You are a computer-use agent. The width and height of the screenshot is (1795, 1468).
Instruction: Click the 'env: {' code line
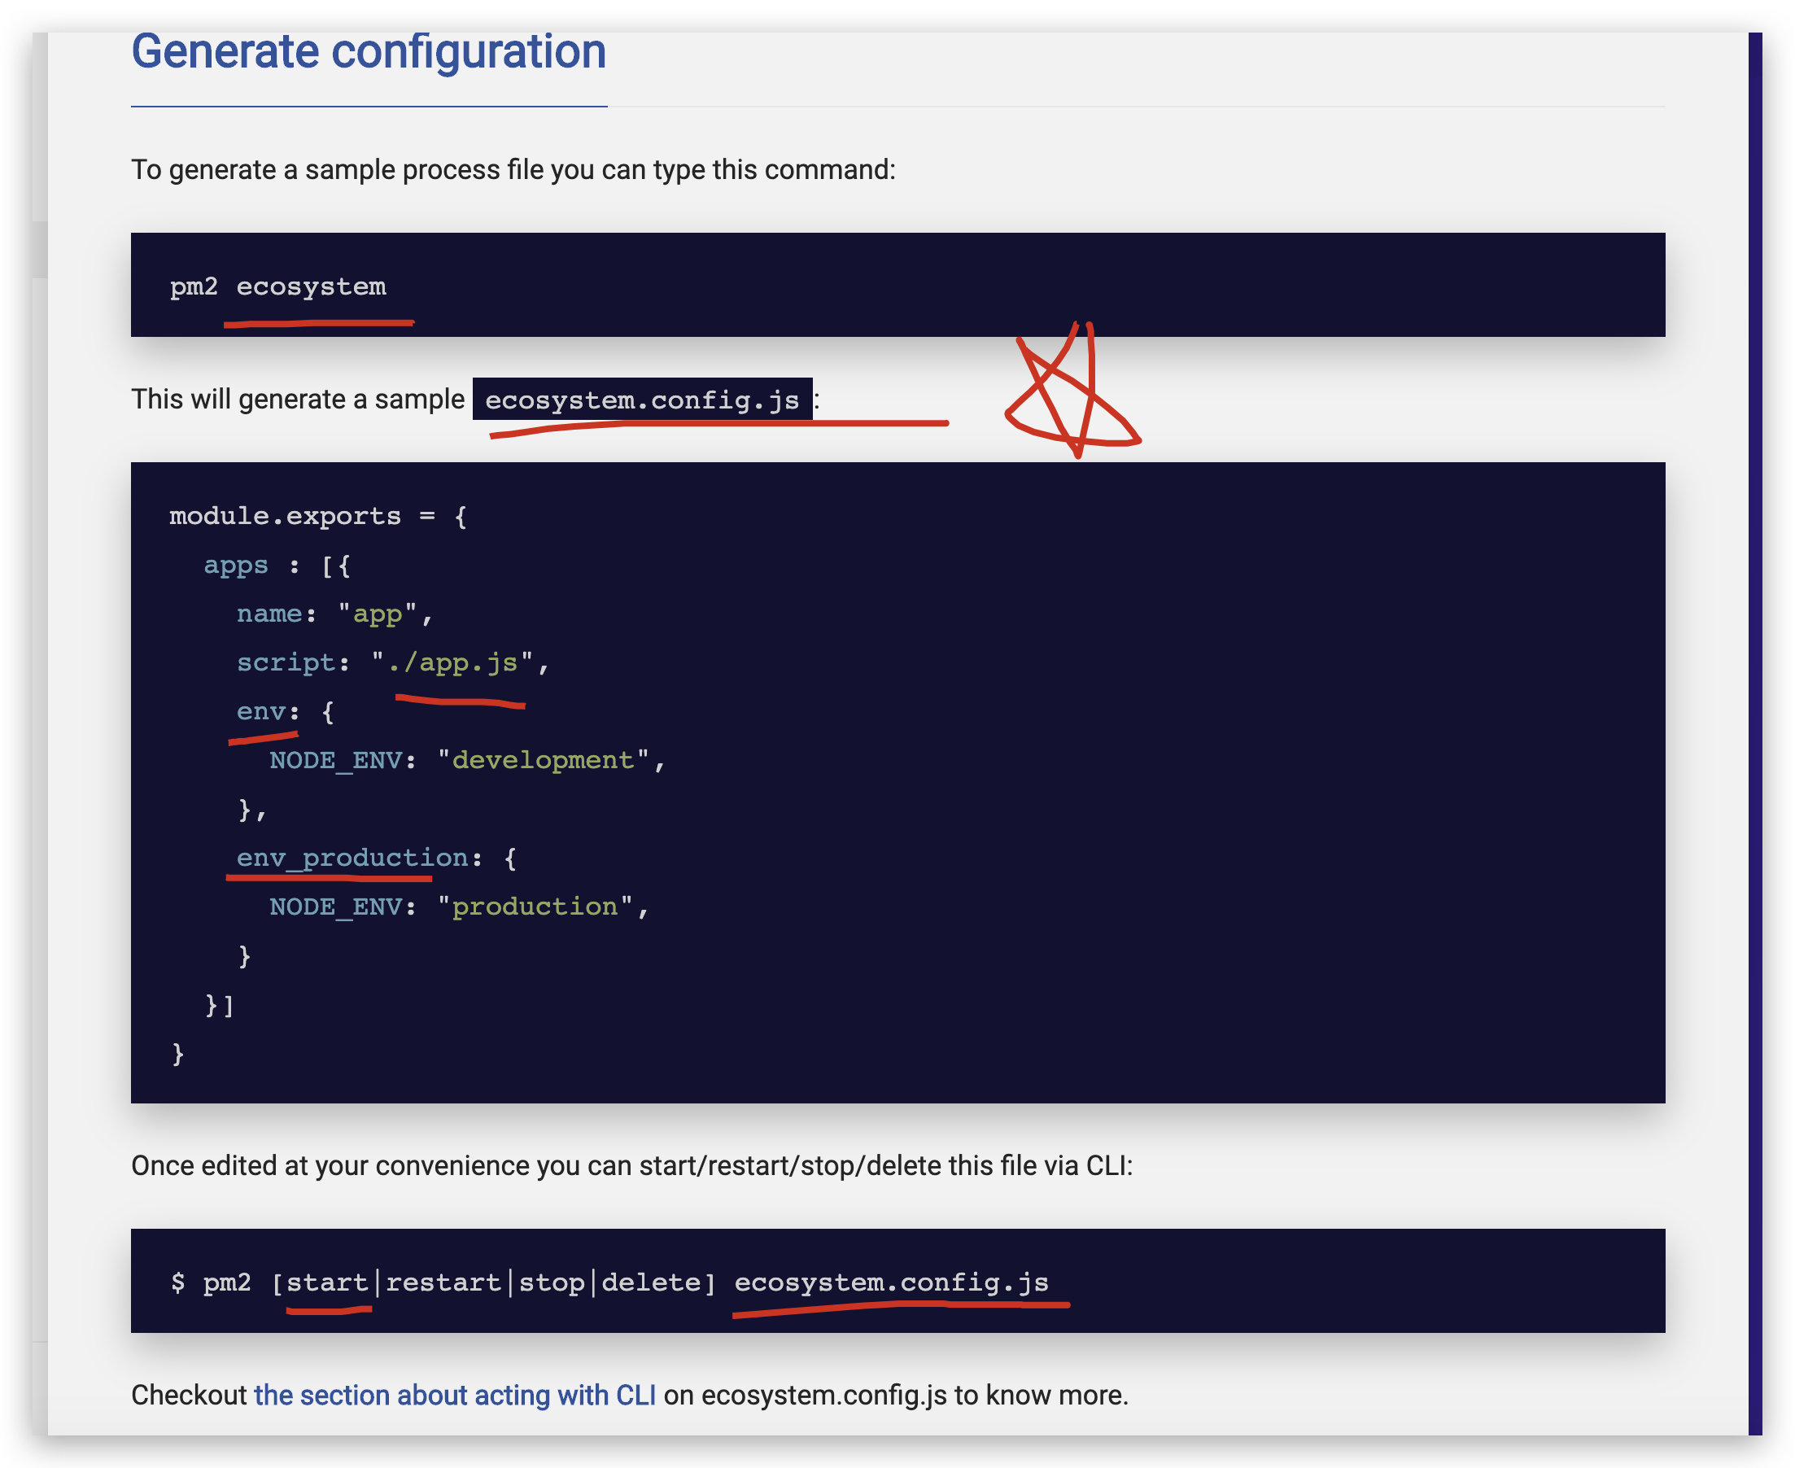(x=286, y=711)
